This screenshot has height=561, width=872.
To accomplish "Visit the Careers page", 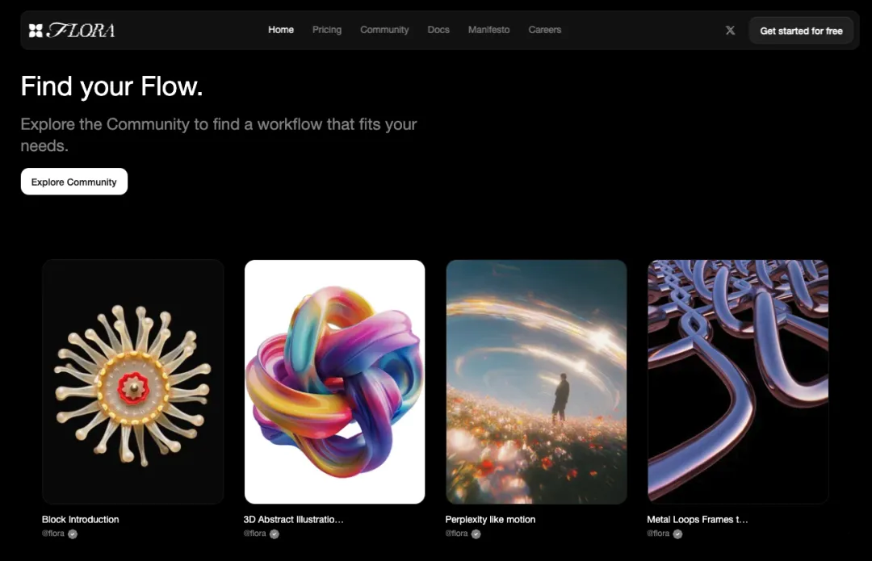I will (544, 30).
